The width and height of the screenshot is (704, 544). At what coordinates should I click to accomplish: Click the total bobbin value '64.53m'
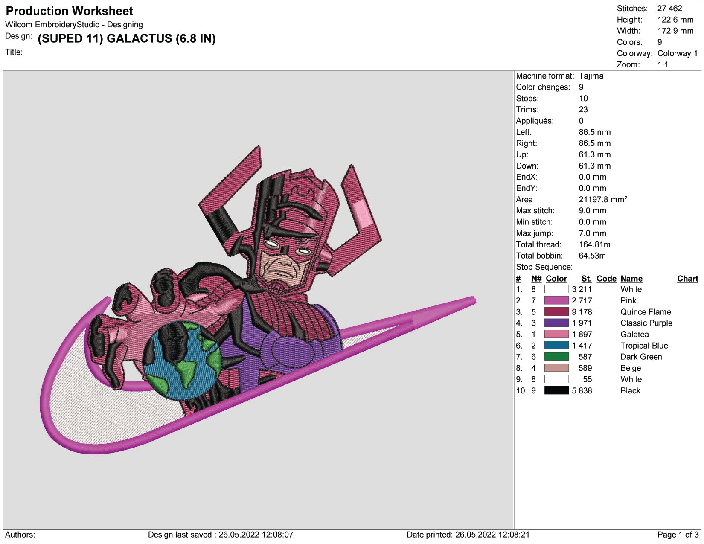(x=592, y=256)
